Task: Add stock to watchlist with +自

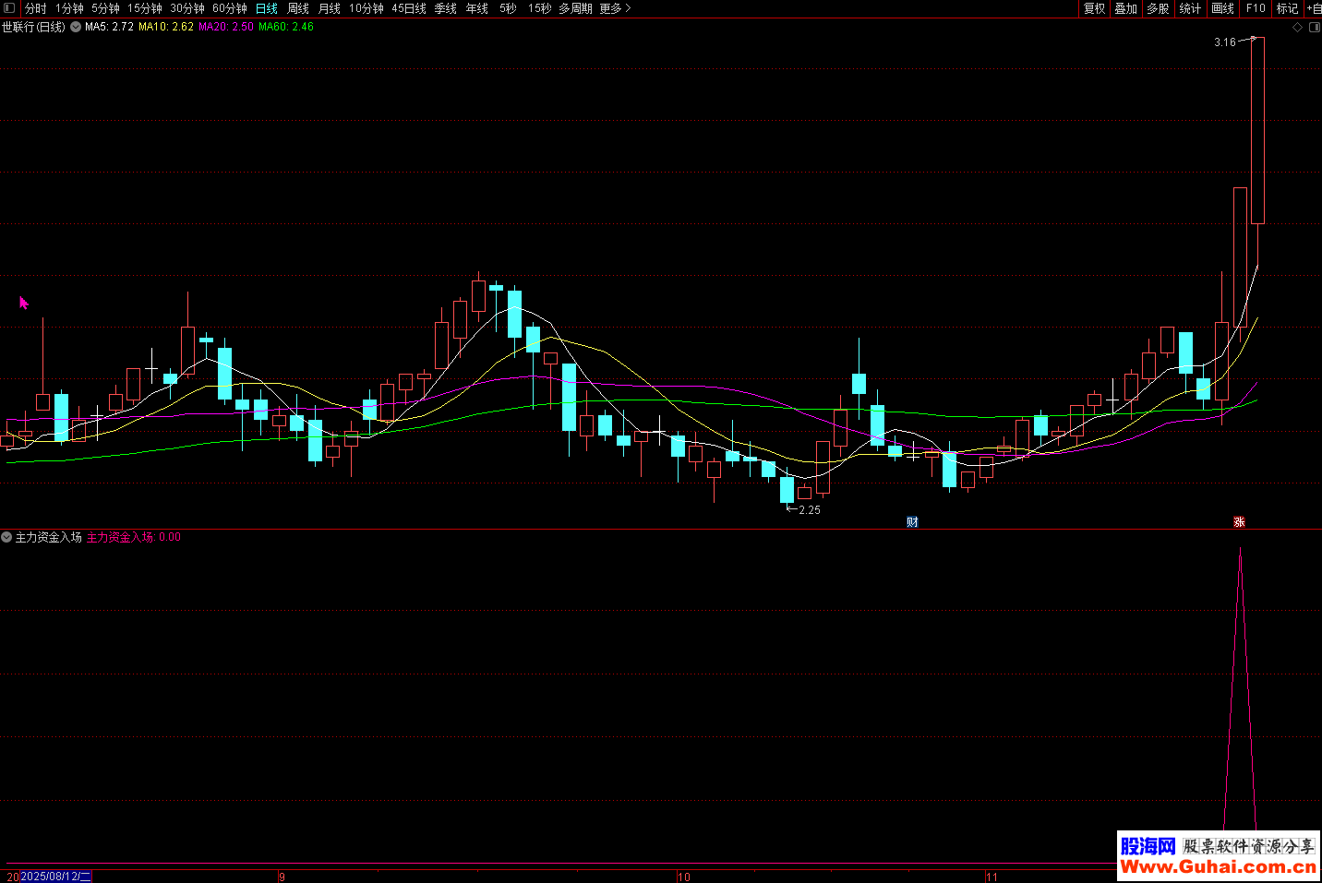Action: [1314, 8]
